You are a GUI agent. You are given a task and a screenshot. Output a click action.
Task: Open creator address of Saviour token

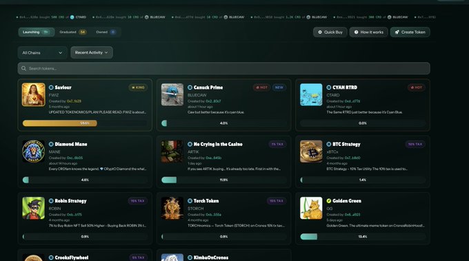(x=74, y=101)
